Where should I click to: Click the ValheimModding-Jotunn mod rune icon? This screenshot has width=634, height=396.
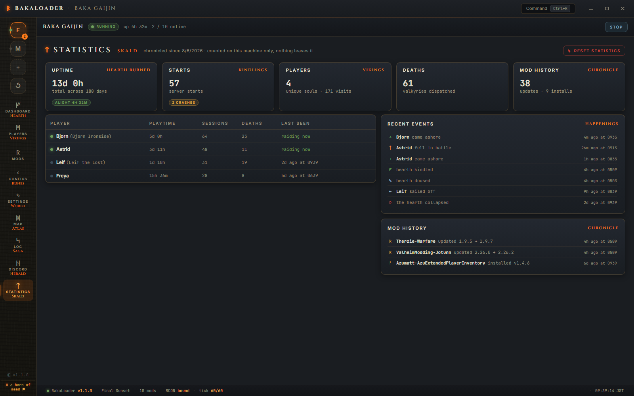[390, 252]
